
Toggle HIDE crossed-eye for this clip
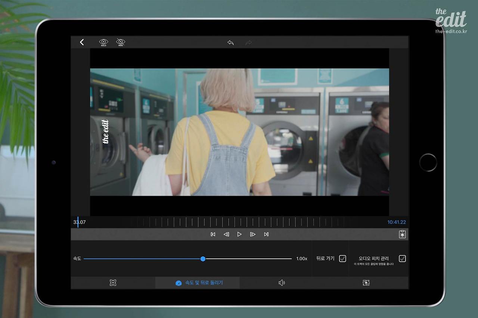pyautogui.click(x=120, y=42)
